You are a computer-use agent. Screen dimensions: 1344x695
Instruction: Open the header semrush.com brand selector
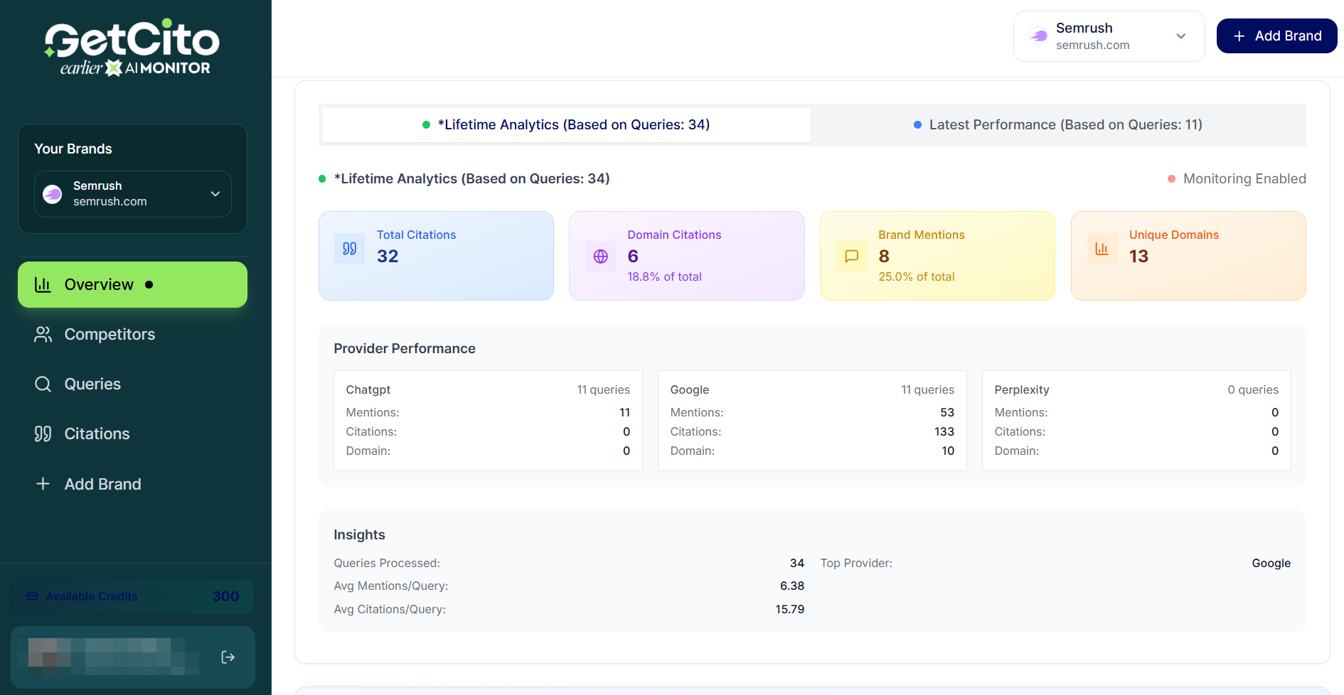(x=1109, y=36)
